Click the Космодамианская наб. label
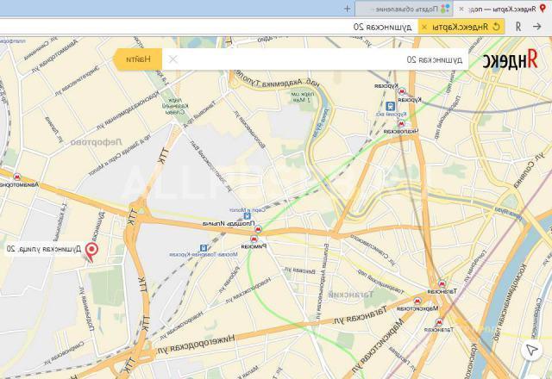Image resolution: width=552 pixels, height=379 pixels. tap(510, 302)
